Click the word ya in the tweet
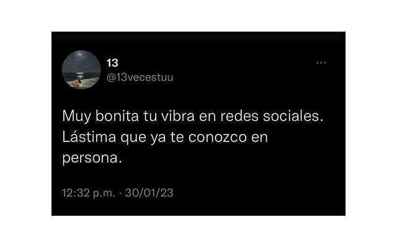397x248 pixels. [158, 138]
